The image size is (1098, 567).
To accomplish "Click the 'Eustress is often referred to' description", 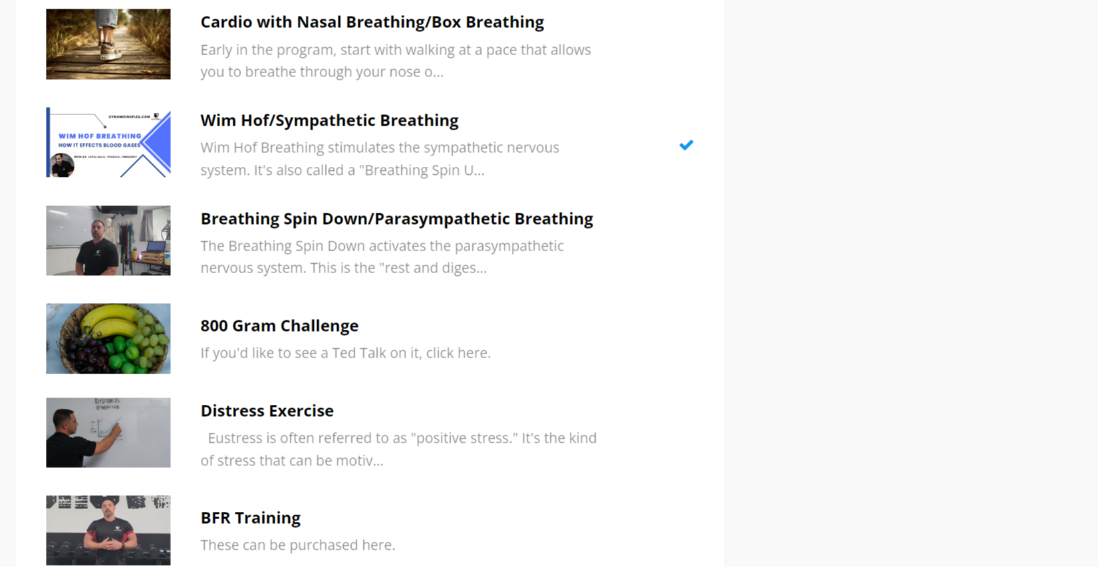I will (398, 449).
